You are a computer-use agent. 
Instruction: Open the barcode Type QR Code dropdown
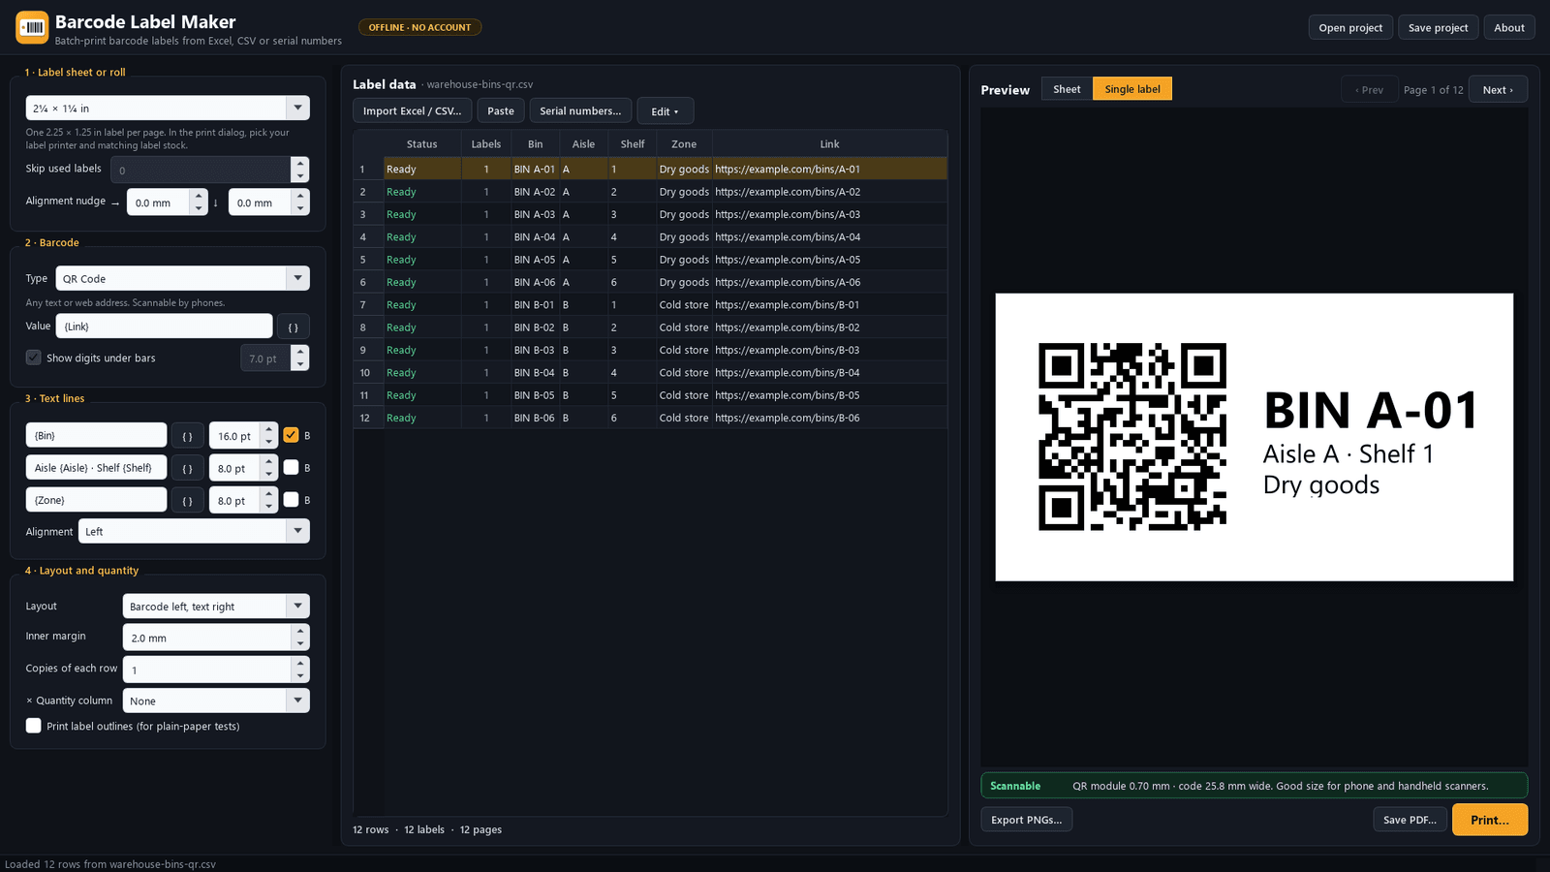point(182,278)
